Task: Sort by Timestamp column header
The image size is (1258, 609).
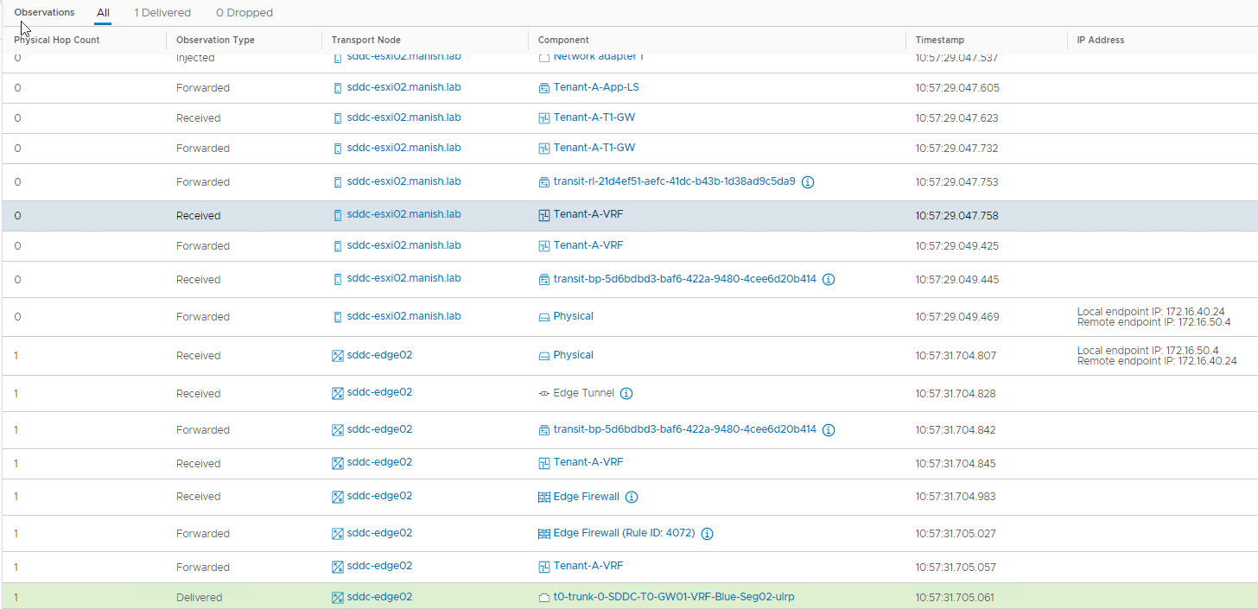Action: (939, 40)
